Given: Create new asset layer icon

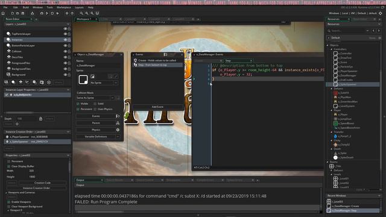Looking at the screenshot, I should [x=34, y=82].
